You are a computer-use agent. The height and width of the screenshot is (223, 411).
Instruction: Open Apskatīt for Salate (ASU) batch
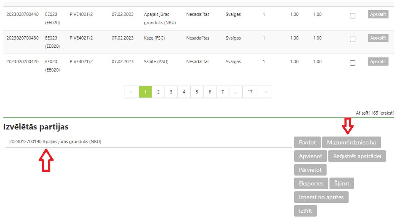coord(378,62)
